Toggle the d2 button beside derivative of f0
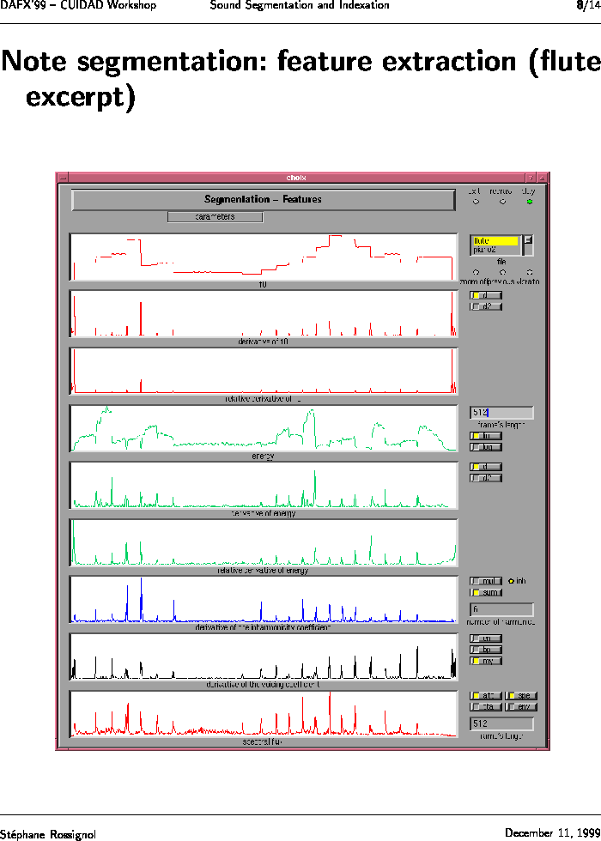 [x=486, y=306]
